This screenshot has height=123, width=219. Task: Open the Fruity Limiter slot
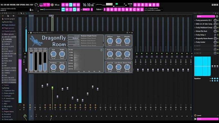pyautogui.click(x=200, y=42)
